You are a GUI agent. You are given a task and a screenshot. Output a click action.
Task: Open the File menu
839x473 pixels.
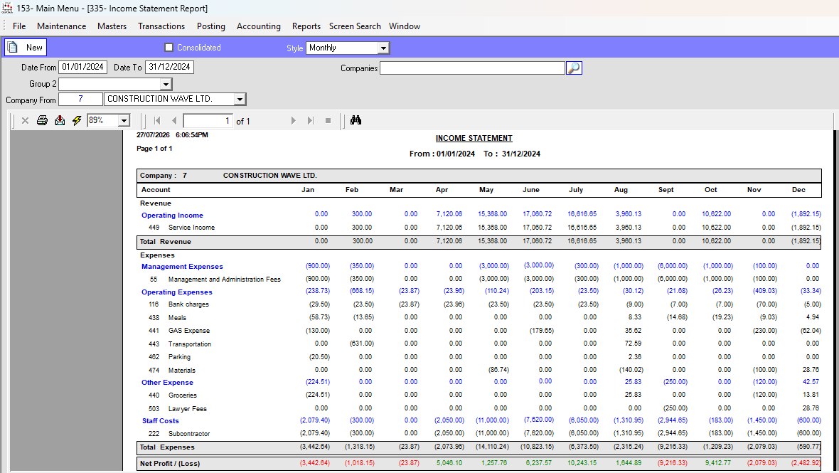(x=19, y=26)
